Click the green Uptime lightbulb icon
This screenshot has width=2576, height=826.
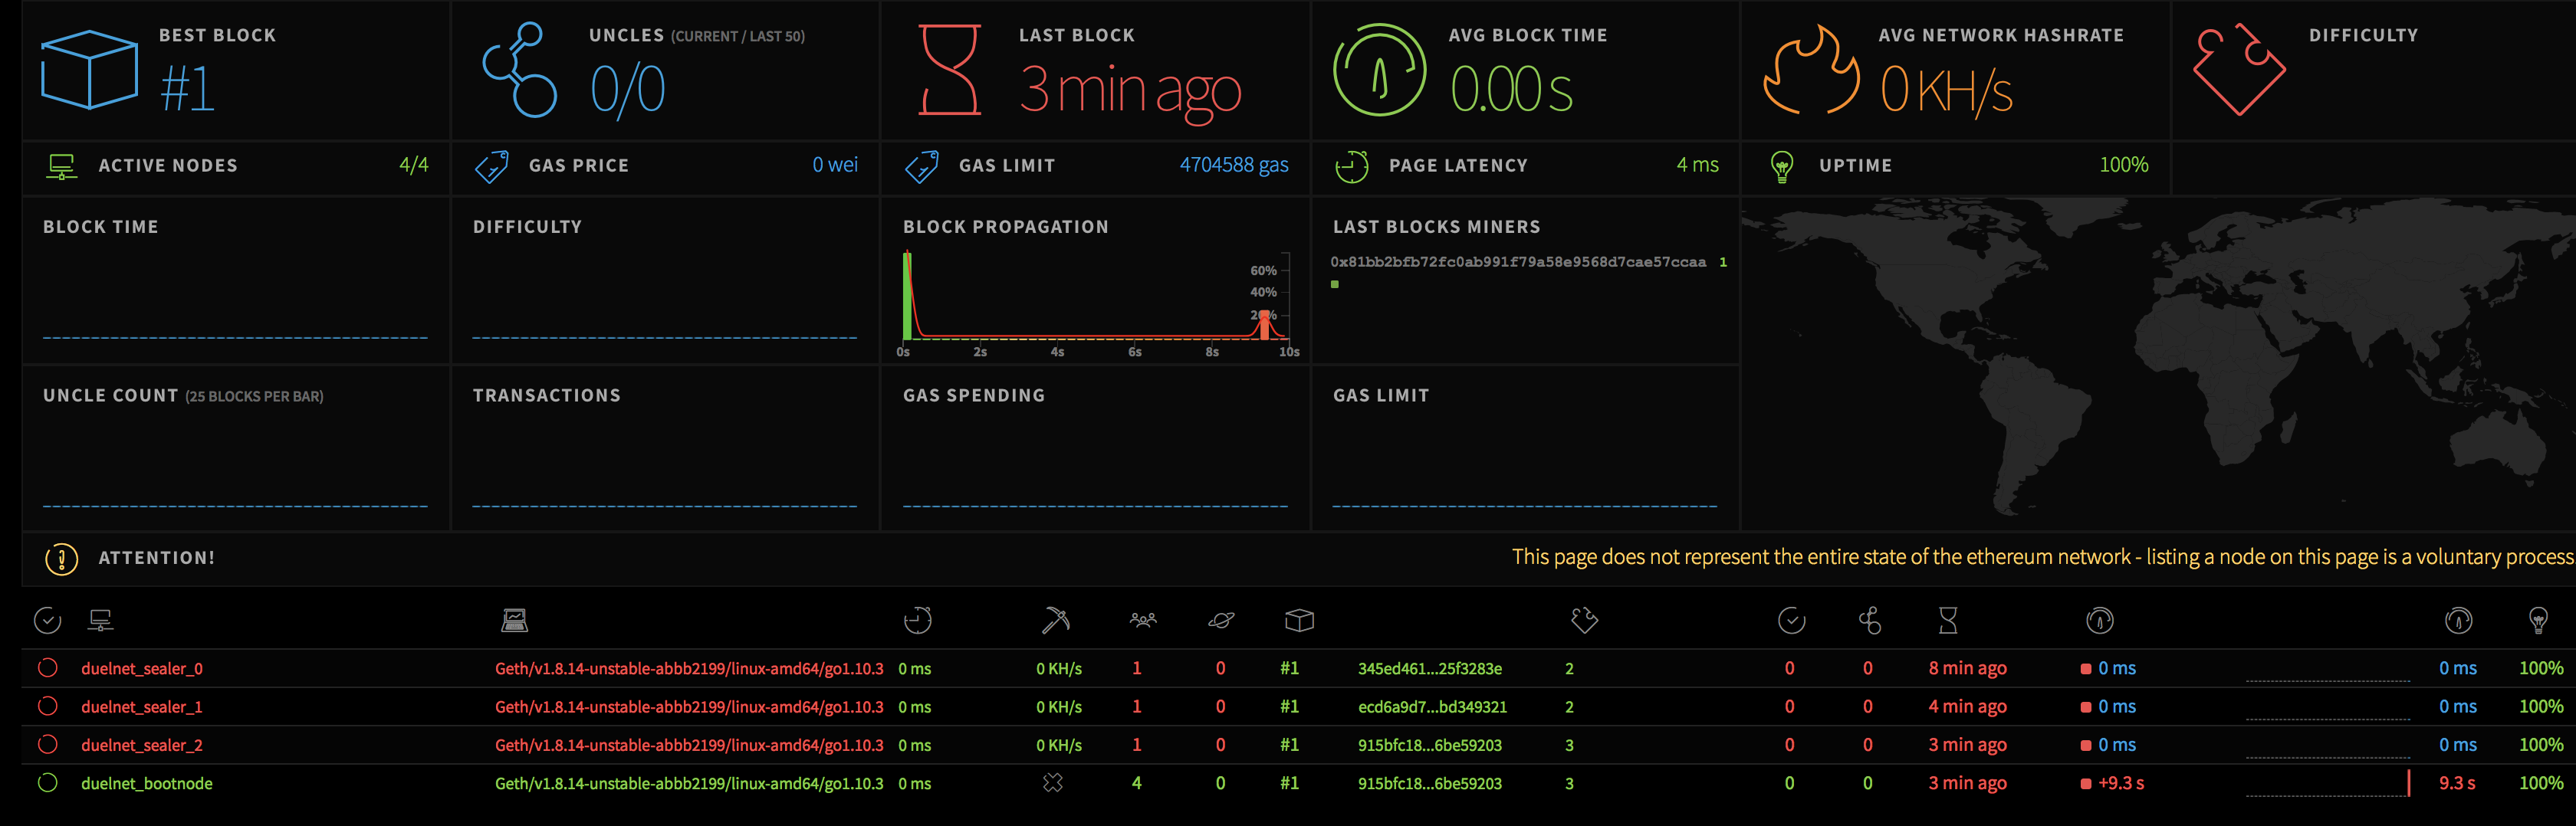(1781, 166)
